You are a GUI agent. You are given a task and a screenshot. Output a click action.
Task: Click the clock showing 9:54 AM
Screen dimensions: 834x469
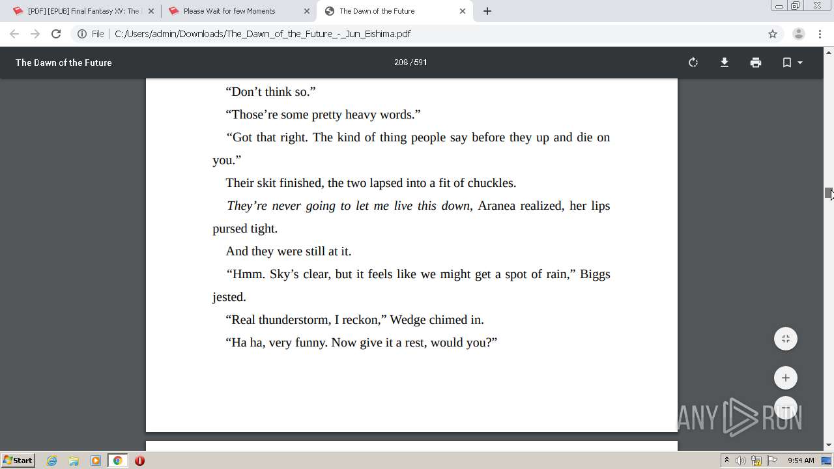801,461
